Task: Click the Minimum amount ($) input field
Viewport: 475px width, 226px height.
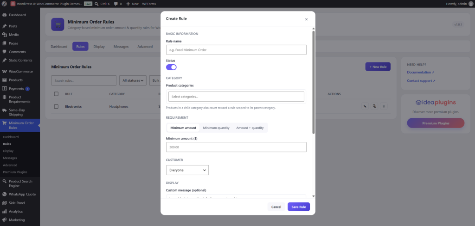Action: [236, 147]
